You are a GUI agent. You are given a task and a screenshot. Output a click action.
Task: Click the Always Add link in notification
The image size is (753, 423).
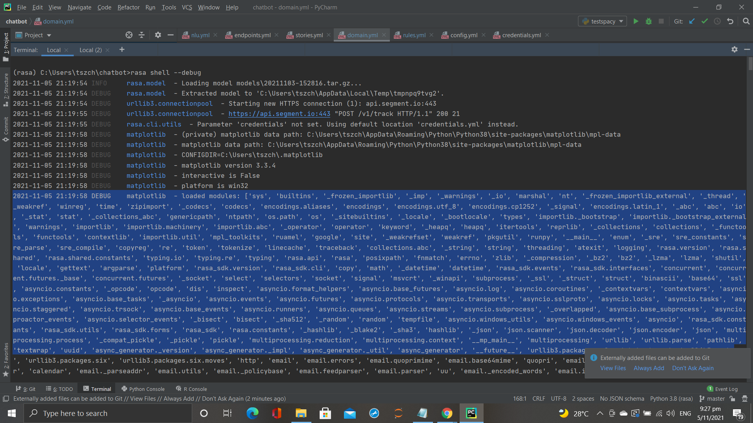pos(649,368)
